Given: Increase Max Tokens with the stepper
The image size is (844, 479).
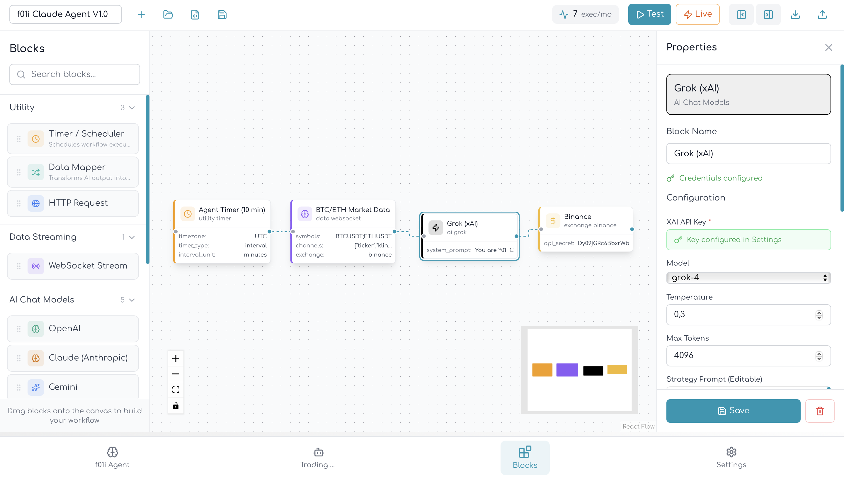Looking at the screenshot, I should [x=819, y=353].
